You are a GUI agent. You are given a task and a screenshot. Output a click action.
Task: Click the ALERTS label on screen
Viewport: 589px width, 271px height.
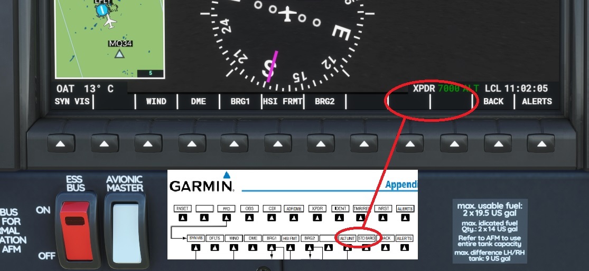coord(537,101)
